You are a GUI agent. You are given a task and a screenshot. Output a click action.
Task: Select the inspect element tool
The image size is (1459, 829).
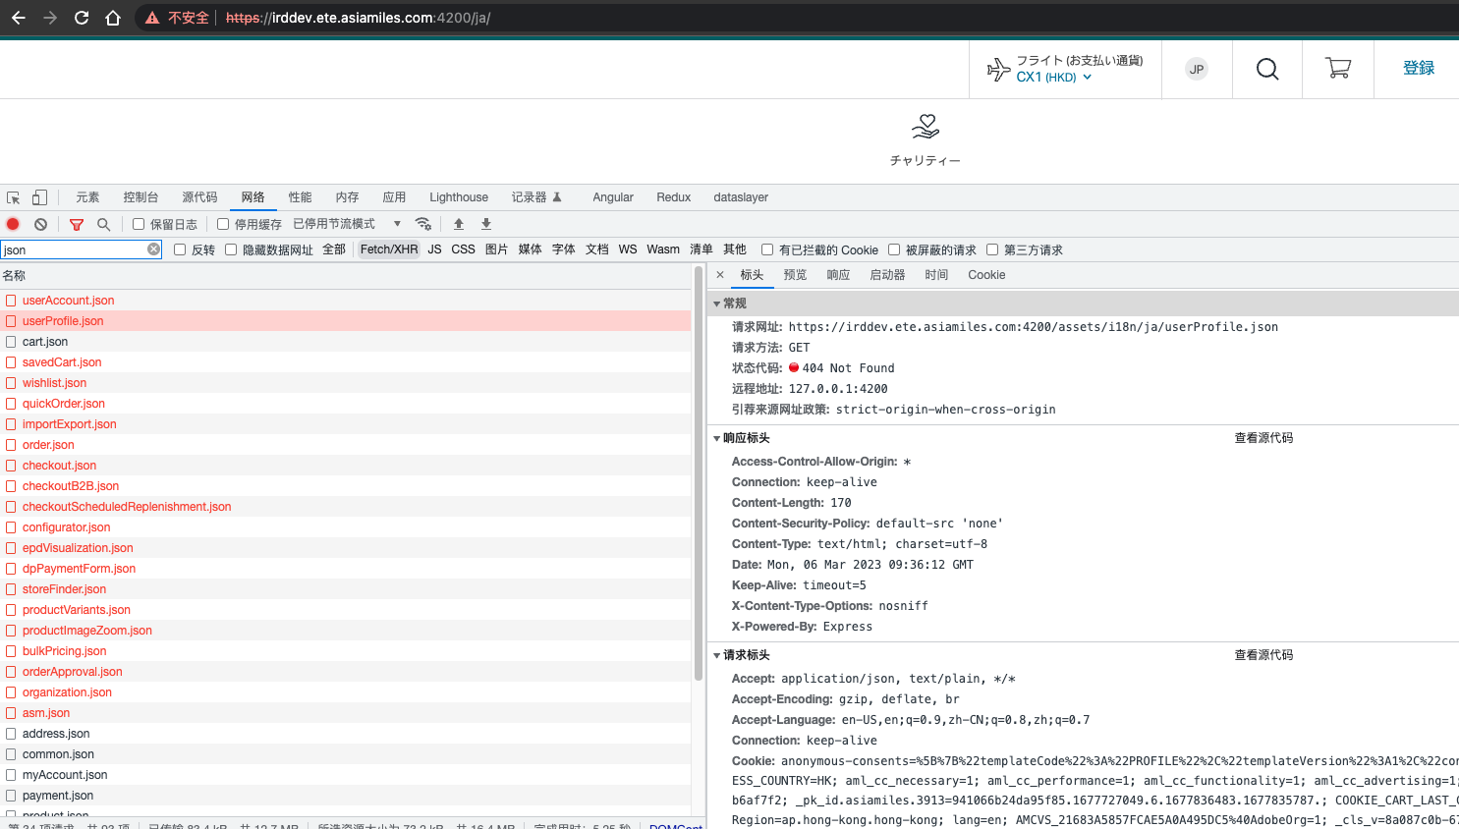pyautogui.click(x=14, y=197)
